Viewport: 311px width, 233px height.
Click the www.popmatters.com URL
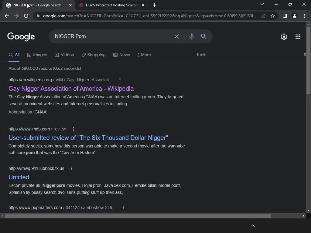point(62,208)
